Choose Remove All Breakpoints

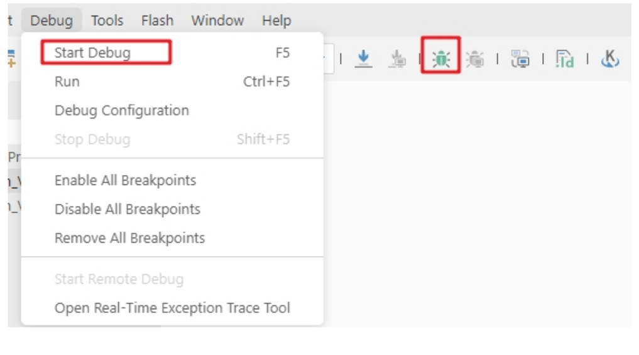coord(172,238)
